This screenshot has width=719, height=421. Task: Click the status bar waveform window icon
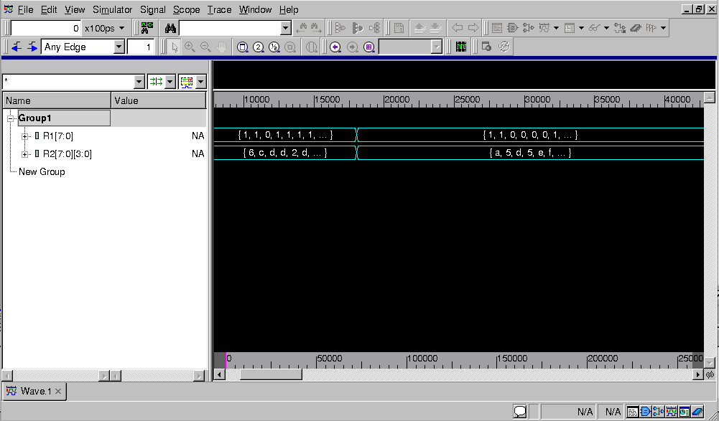[x=672, y=412]
